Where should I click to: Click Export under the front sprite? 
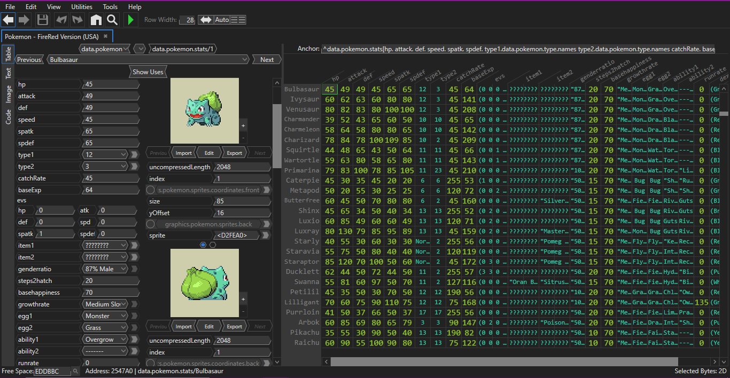click(234, 153)
